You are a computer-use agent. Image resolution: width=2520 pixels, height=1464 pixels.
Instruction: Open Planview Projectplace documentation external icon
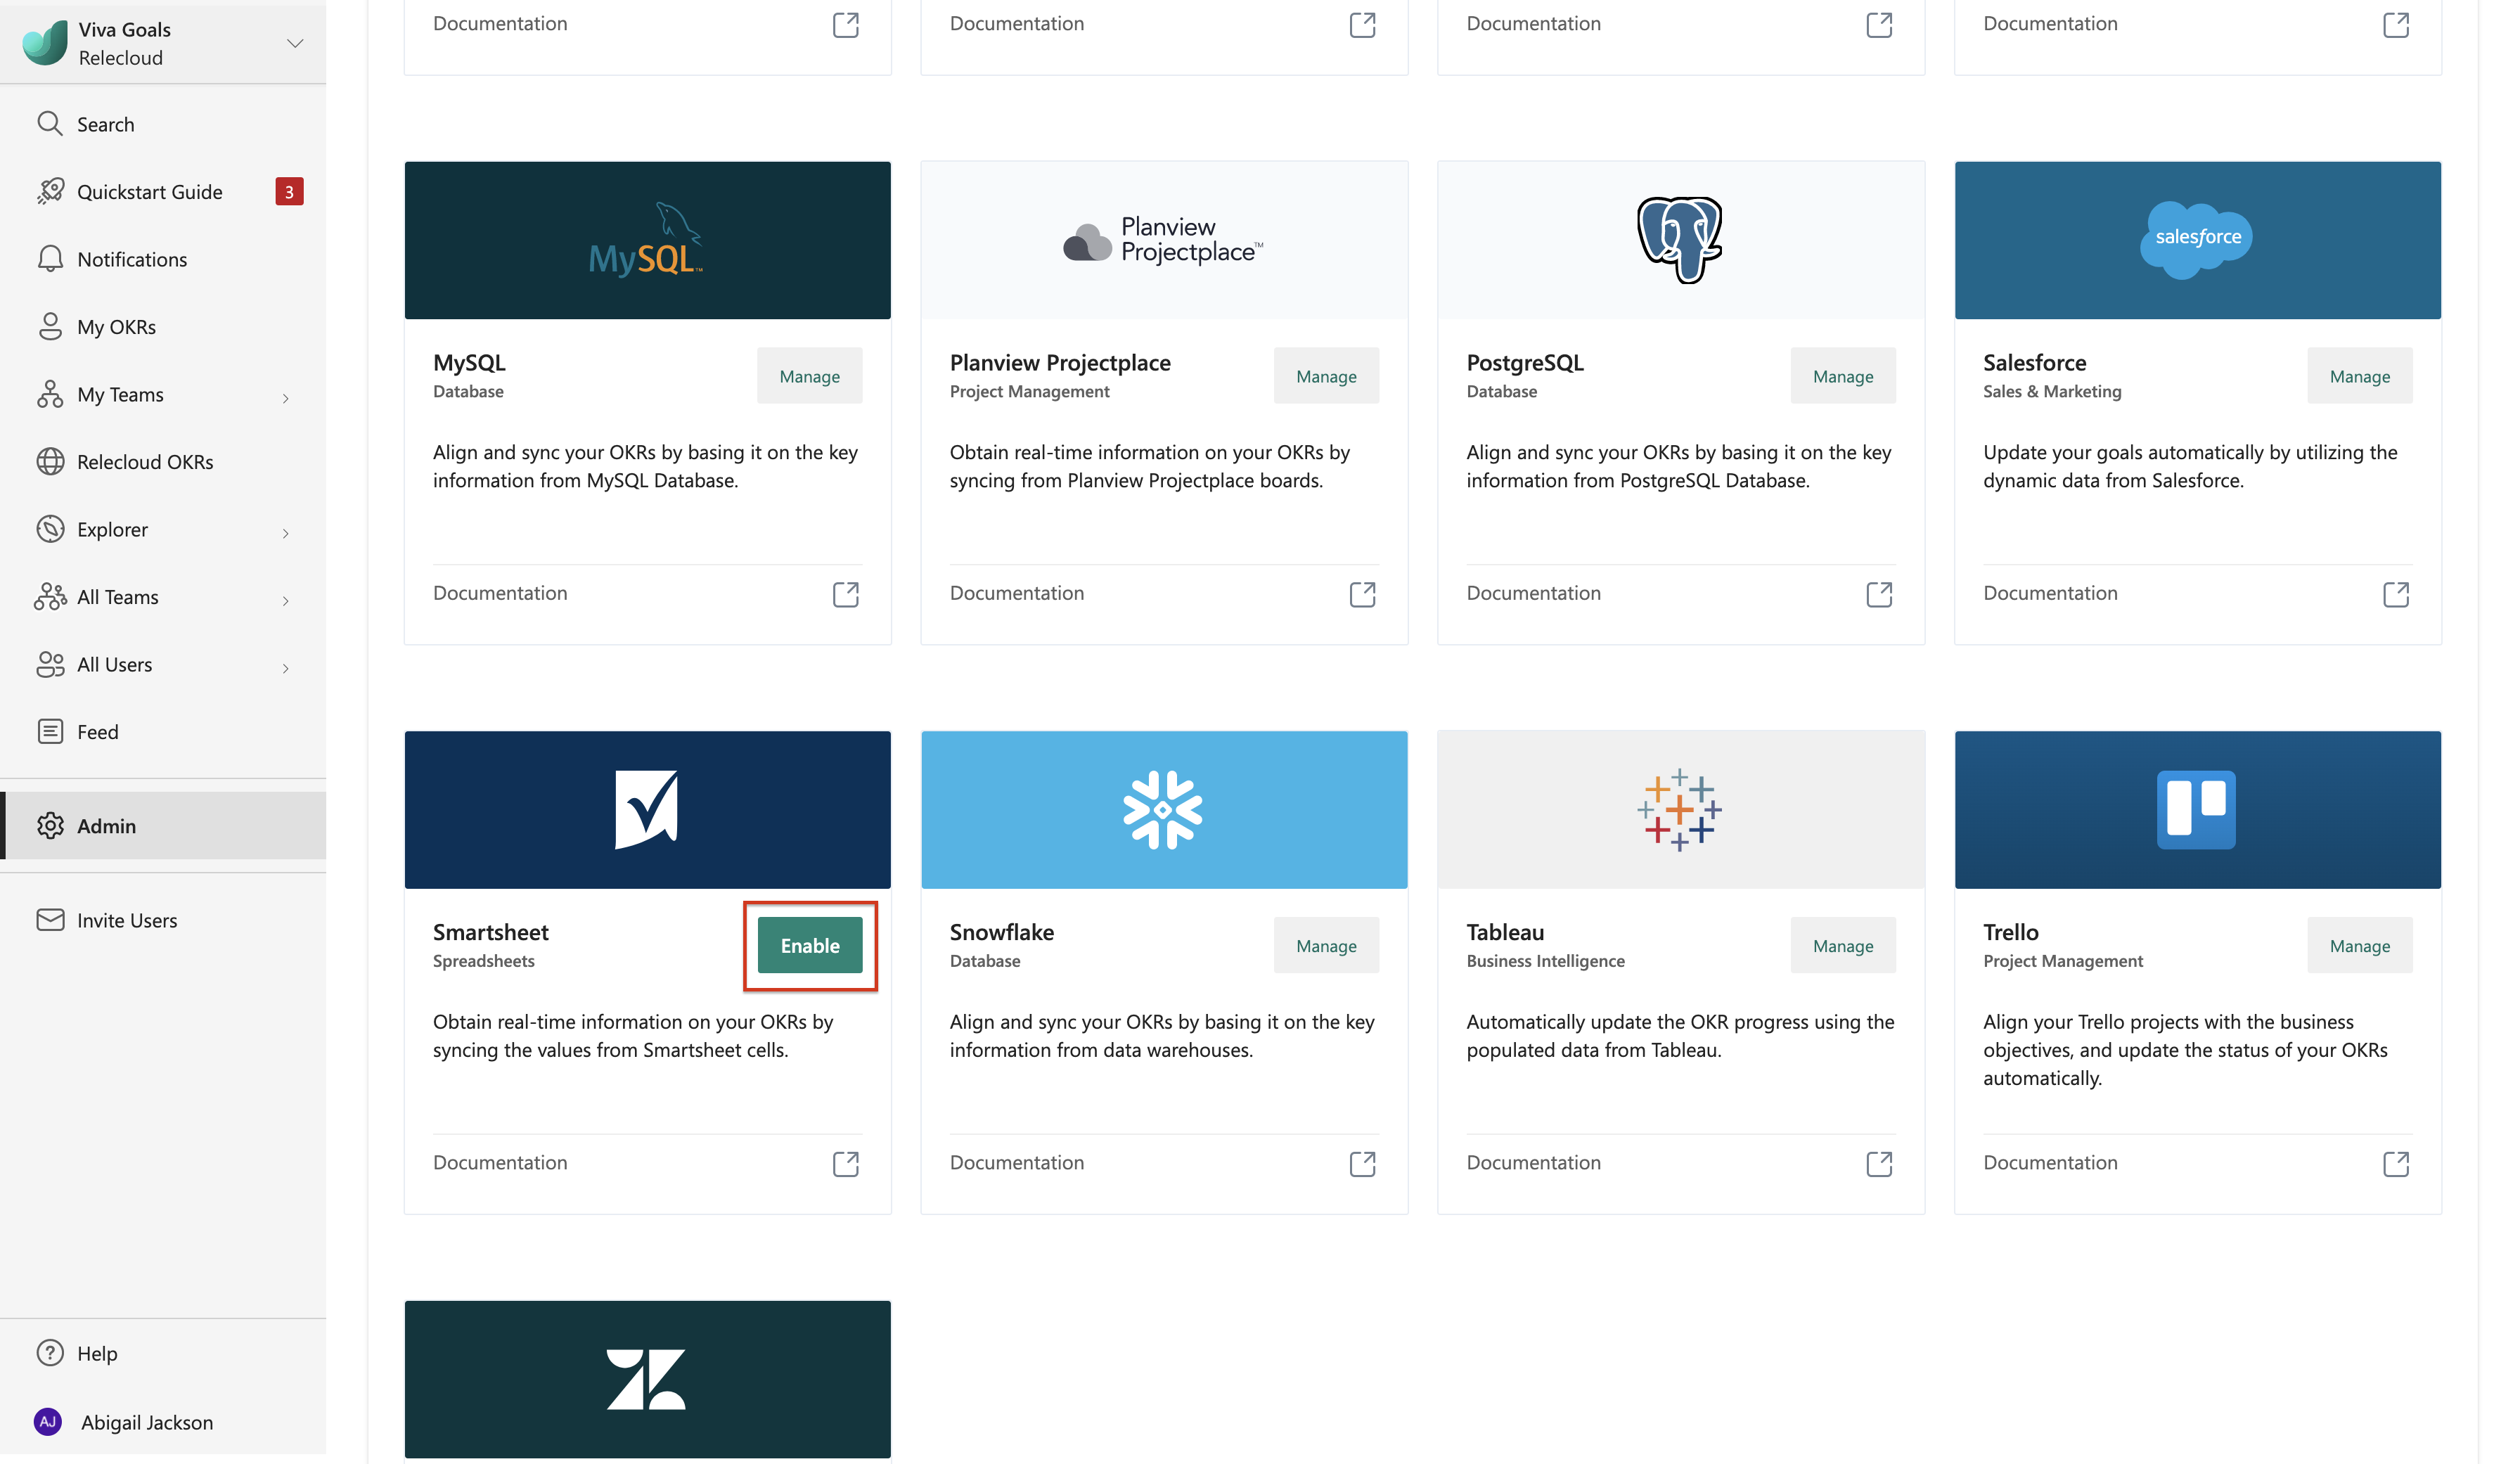point(1362,594)
